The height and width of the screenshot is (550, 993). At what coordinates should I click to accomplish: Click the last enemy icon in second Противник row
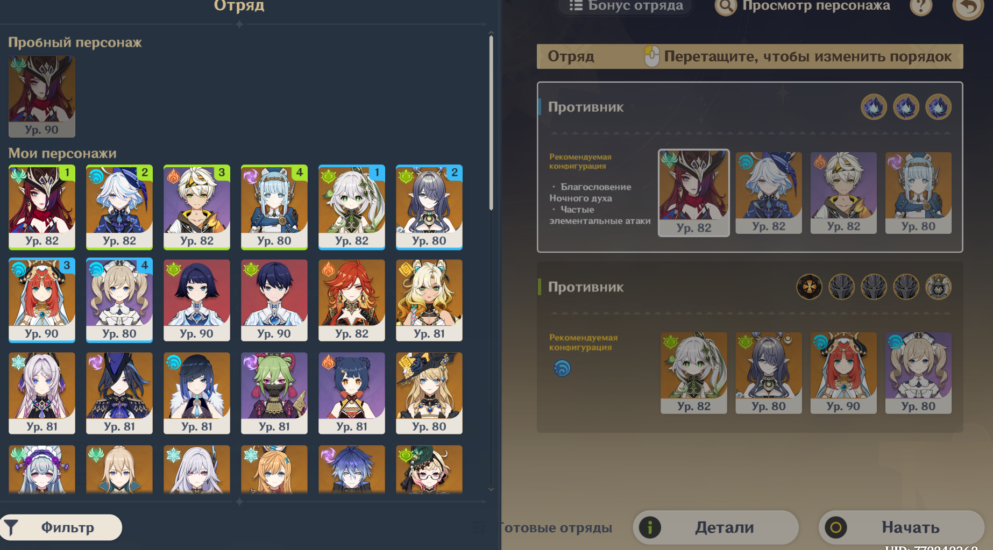939,287
